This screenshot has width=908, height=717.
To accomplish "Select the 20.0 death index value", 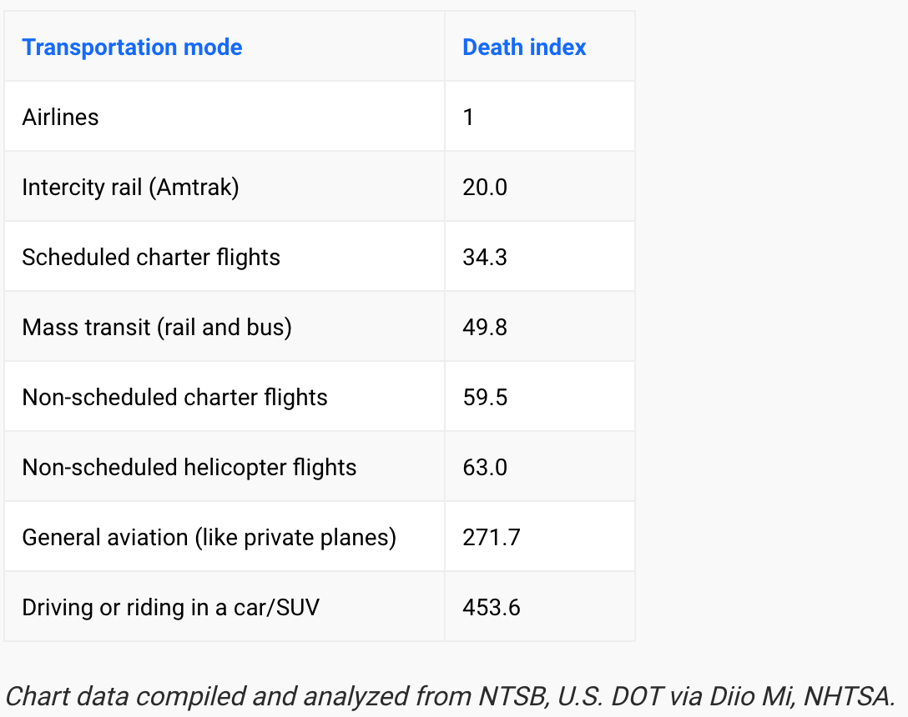I will tap(485, 188).
